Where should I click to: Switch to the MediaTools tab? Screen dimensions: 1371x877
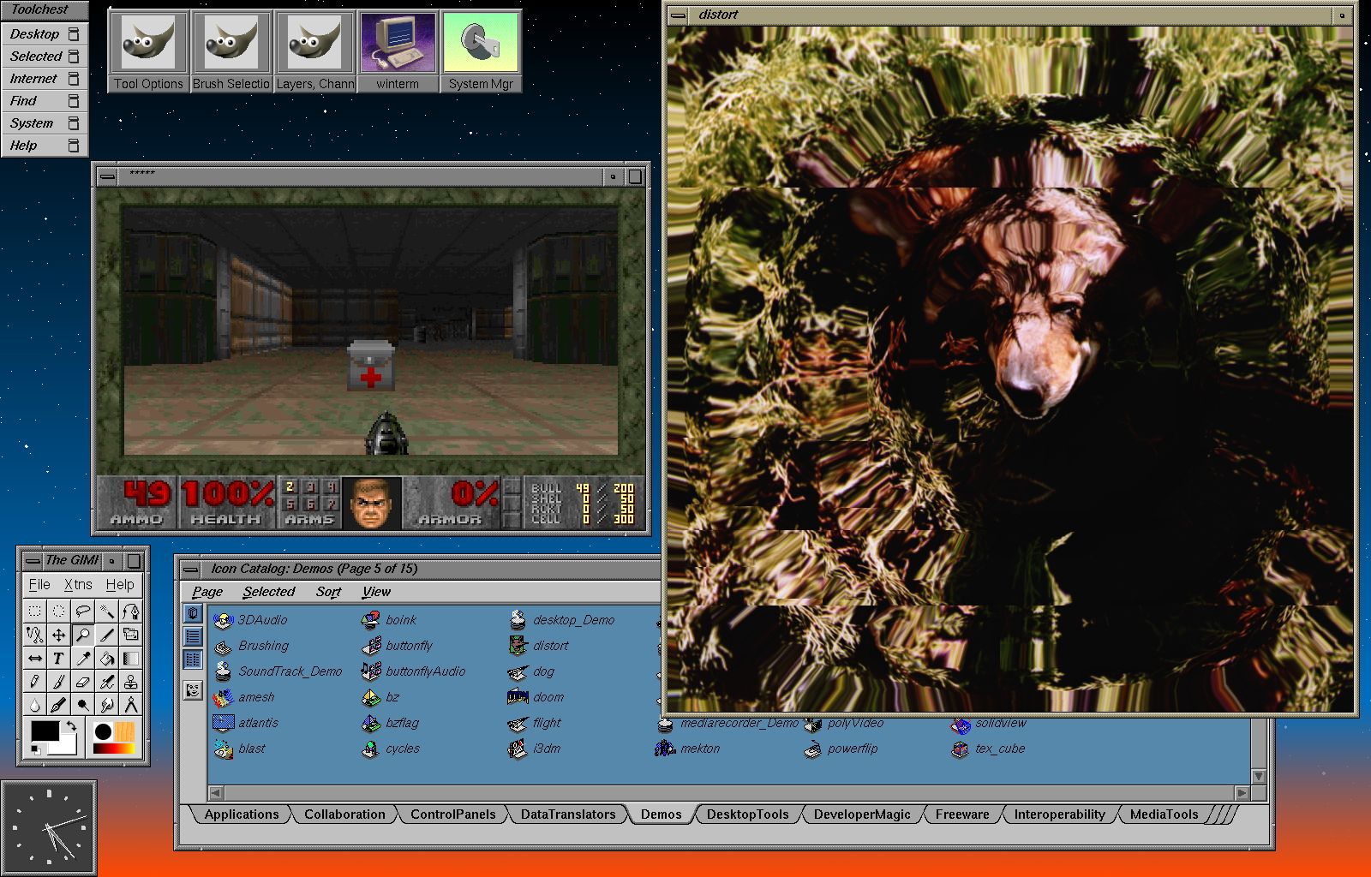pos(1164,814)
